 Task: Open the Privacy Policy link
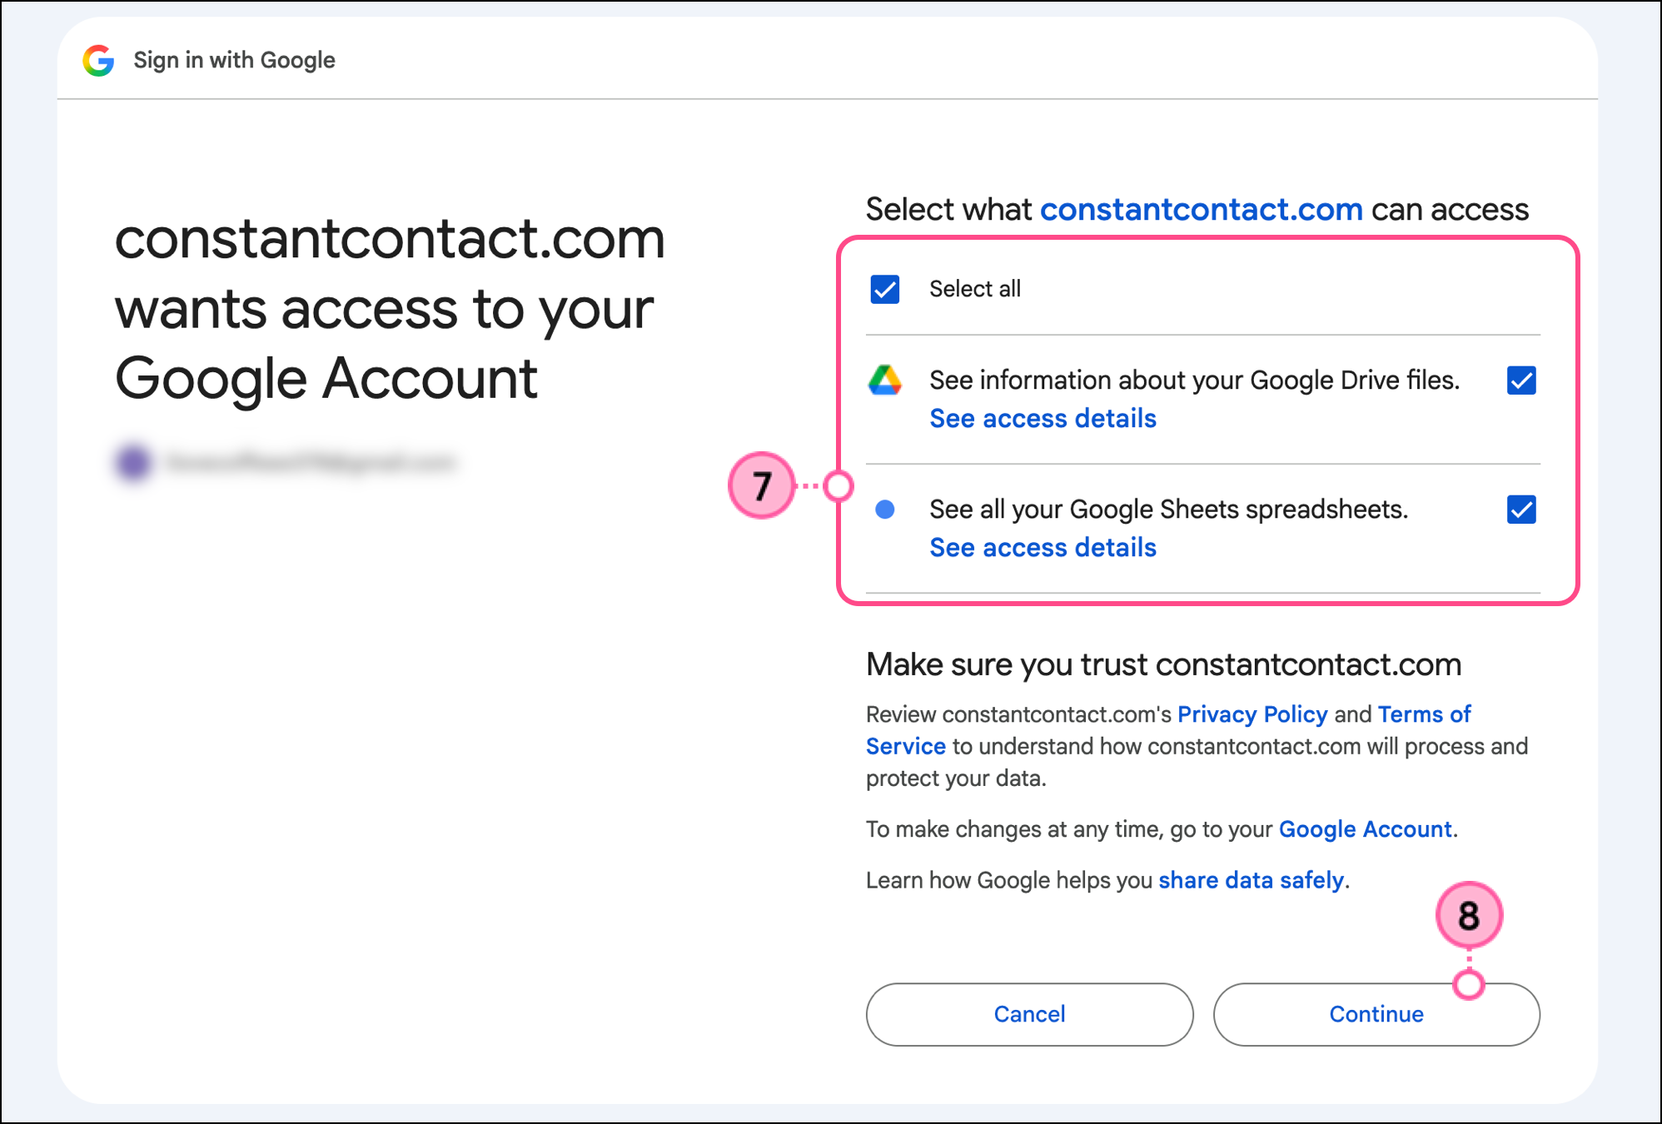1252,714
